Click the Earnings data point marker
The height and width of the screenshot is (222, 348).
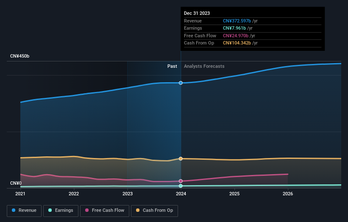point(181,186)
